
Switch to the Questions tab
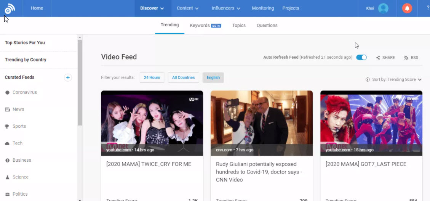point(267,26)
